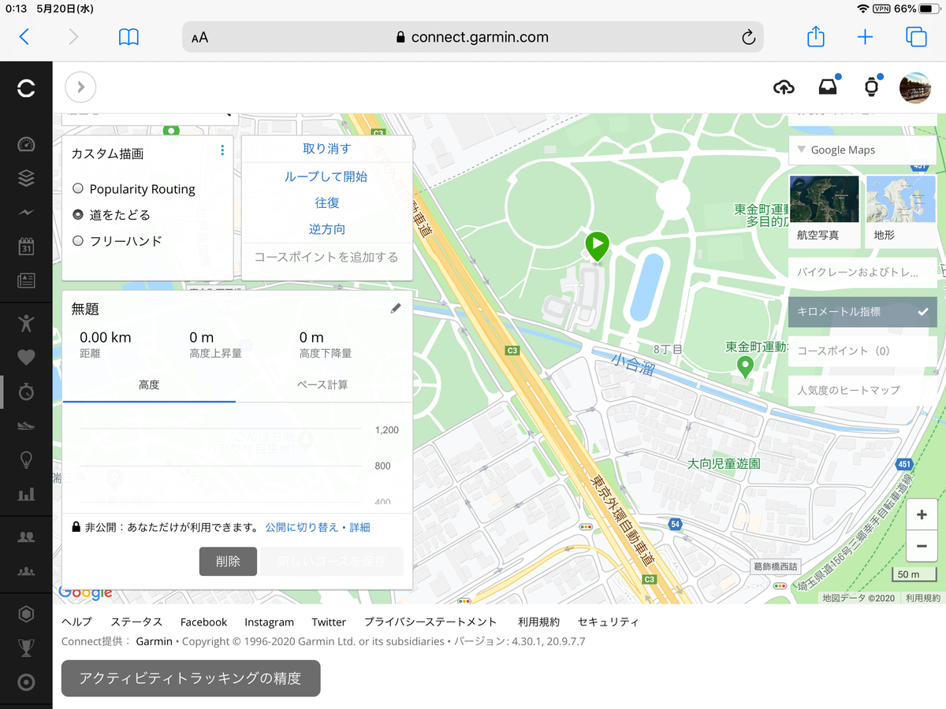Viewport: 946px width, 709px height.
Task: Open the Twitter footer link
Action: pyautogui.click(x=329, y=622)
